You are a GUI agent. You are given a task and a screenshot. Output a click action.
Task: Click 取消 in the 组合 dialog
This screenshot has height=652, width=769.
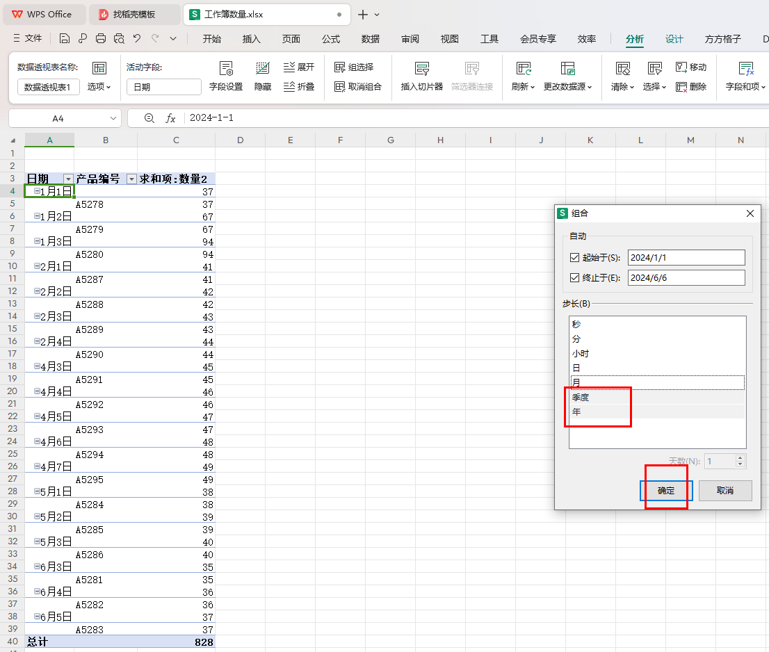(725, 490)
